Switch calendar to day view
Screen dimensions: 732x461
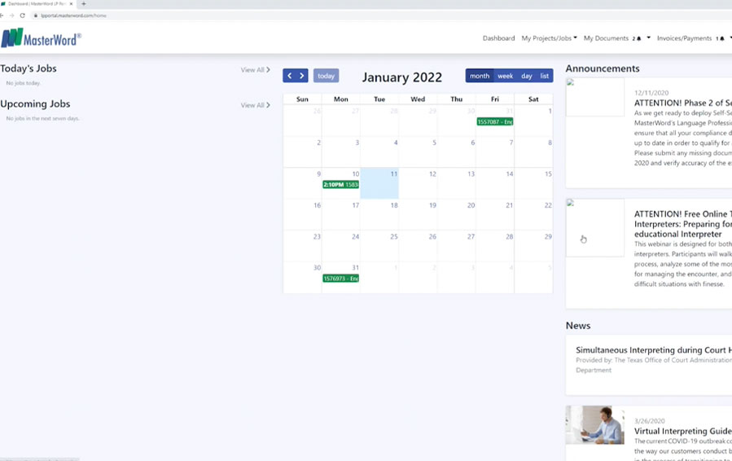pos(527,76)
